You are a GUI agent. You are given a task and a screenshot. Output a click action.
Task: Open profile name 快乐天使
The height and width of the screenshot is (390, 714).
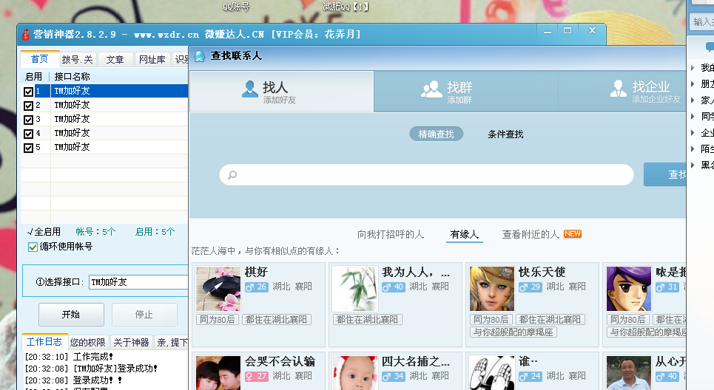coord(542,273)
